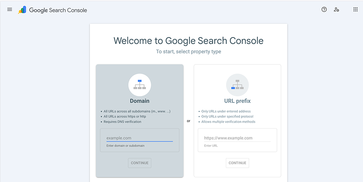Image resolution: width=363 pixels, height=182 pixels.
Task: Focus the https://www.example.com URL input field
Action: pyautogui.click(x=237, y=138)
